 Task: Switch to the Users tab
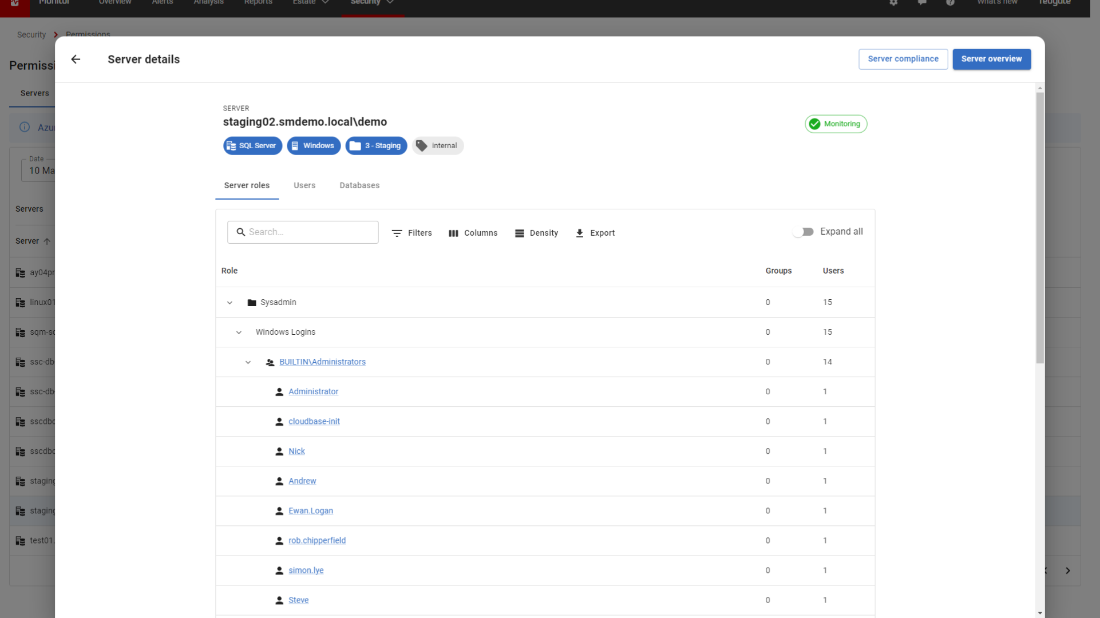(x=304, y=185)
